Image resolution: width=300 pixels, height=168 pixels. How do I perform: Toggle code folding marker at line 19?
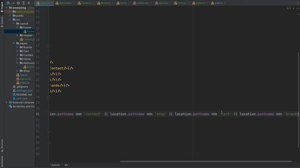click(49, 46)
